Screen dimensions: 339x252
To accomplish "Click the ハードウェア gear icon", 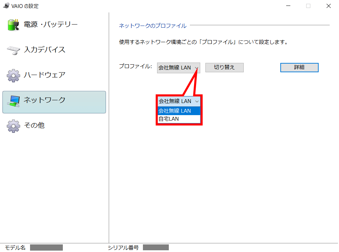I will tap(13, 75).
